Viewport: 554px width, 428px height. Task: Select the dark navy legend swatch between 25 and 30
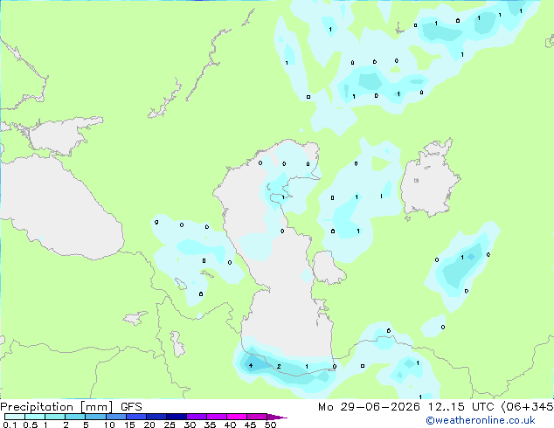click(x=176, y=417)
